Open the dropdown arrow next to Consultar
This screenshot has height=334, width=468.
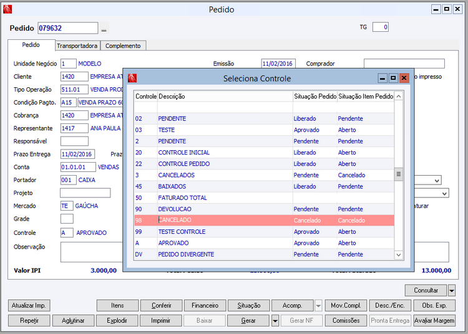(452, 290)
